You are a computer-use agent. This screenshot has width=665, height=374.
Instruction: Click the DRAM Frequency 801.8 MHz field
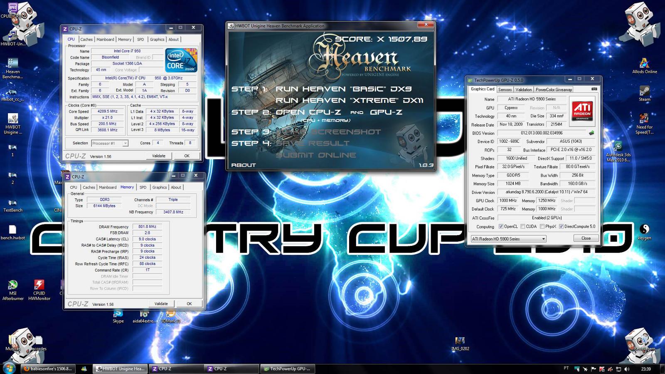(x=148, y=227)
